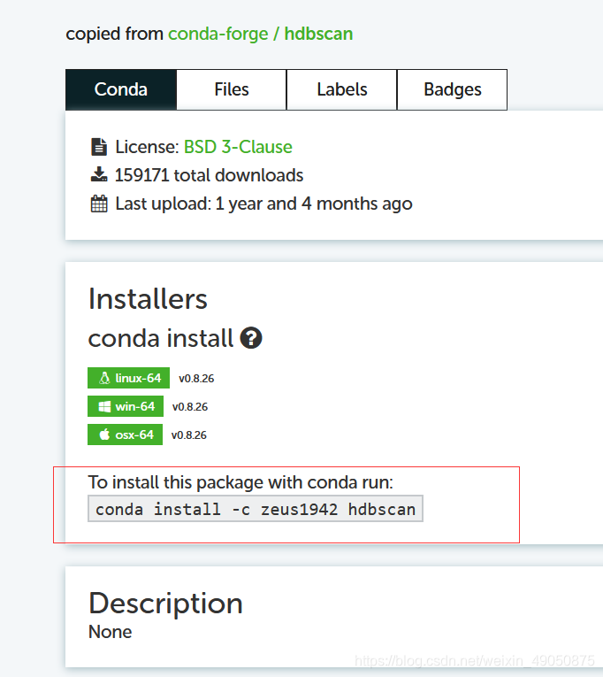
Task: Click the Apple logo icon
Action: point(104,434)
